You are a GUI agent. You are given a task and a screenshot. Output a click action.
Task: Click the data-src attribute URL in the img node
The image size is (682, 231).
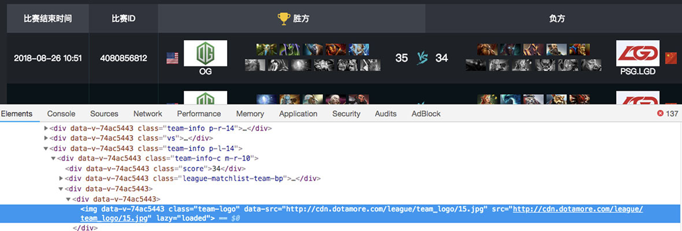[384, 209]
